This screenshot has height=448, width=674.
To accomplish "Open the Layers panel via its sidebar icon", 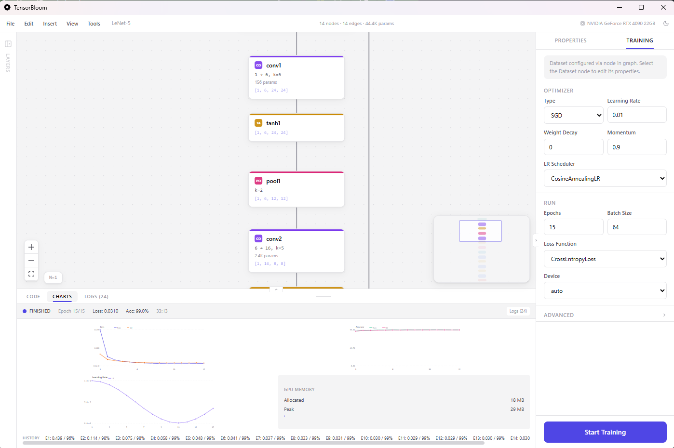I will [x=8, y=44].
